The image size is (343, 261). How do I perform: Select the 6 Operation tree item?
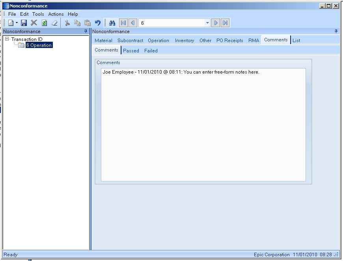click(x=39, y=45)
